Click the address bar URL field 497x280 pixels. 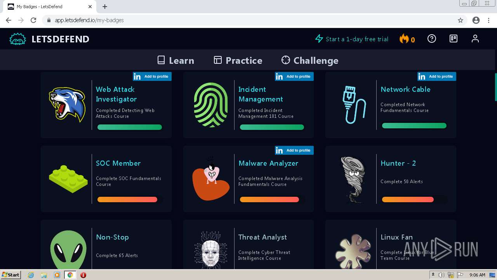coord(248,20)
